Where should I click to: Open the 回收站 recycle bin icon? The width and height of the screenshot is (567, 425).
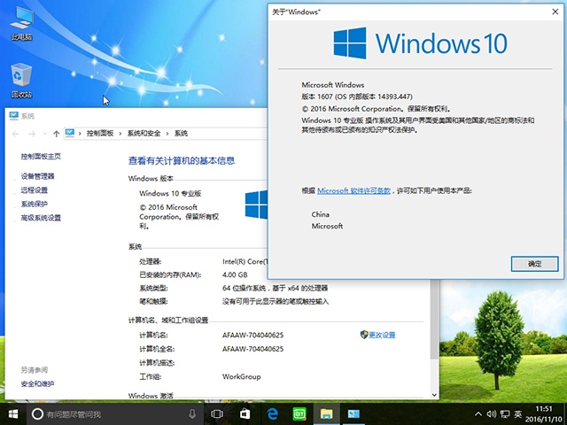[x=21, y=81]
